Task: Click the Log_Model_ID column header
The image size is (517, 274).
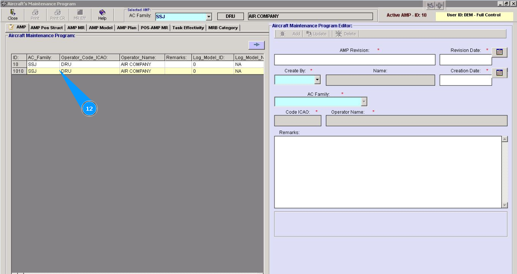Action: coord(212,58)
